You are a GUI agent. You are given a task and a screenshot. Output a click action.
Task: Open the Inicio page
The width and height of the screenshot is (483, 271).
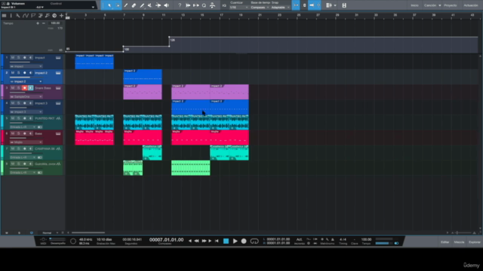click(414, 5)
